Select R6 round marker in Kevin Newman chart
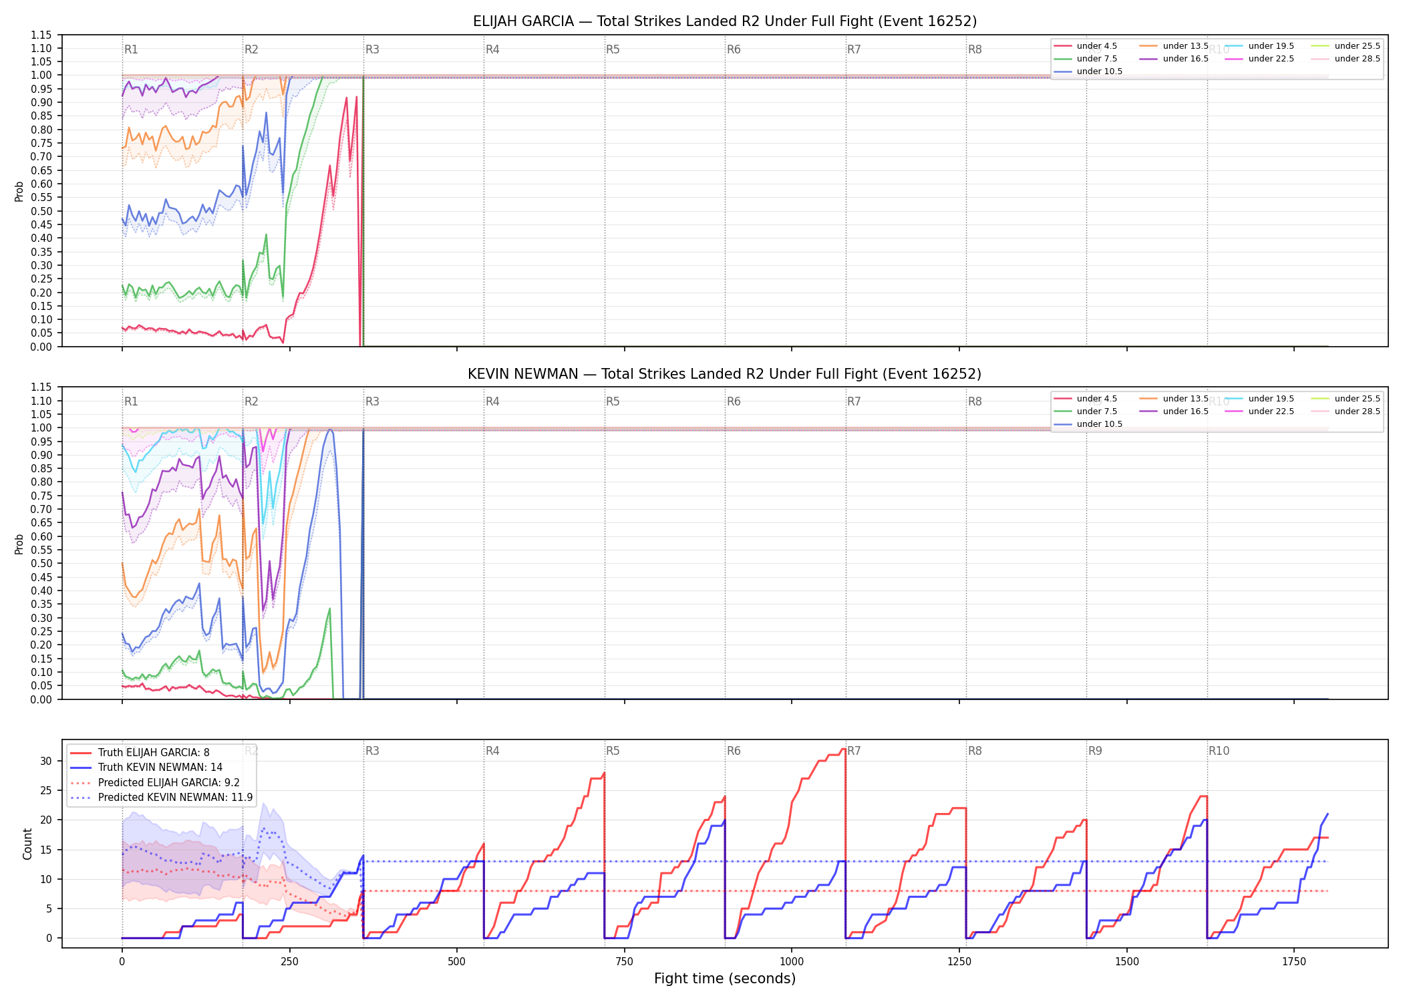 point(734,401)
